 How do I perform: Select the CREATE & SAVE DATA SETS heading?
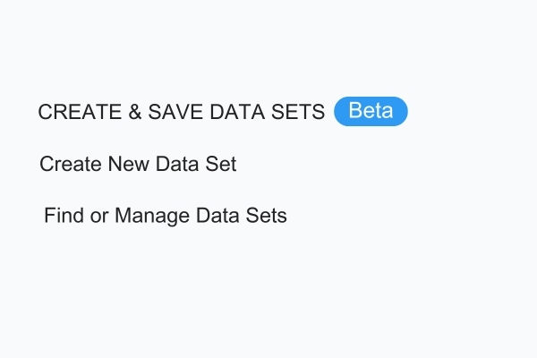182,113
